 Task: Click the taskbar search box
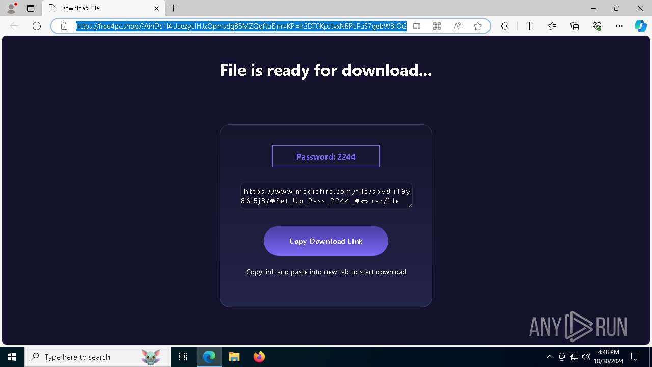click(97, 357)
